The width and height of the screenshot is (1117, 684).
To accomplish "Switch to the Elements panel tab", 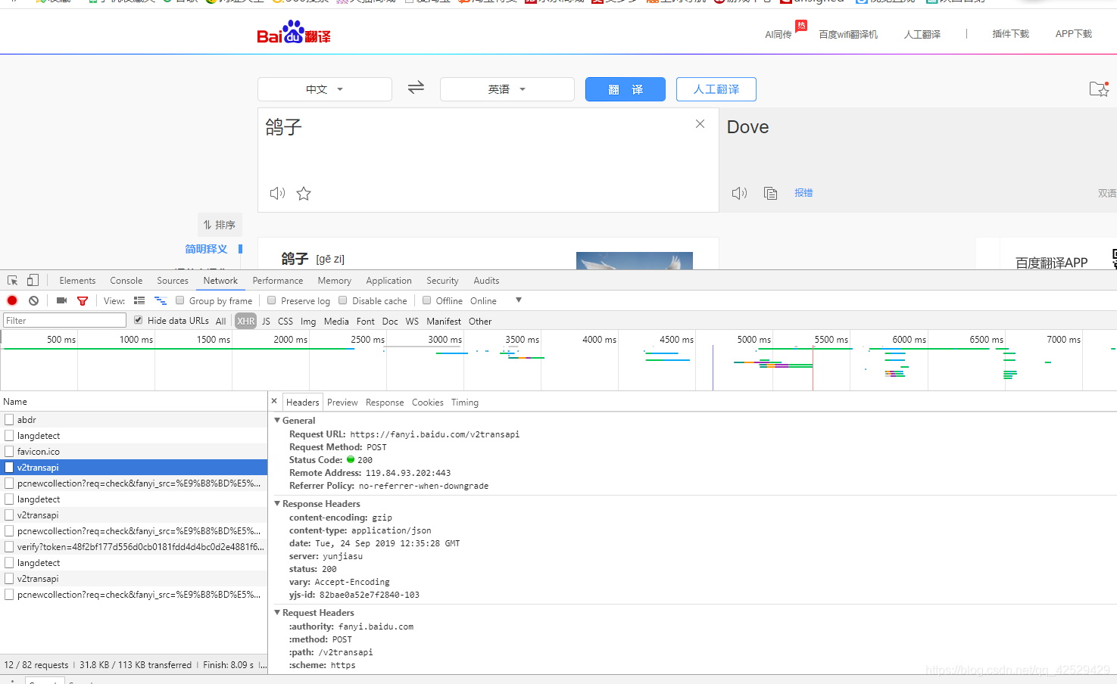I will click(77, 280).
